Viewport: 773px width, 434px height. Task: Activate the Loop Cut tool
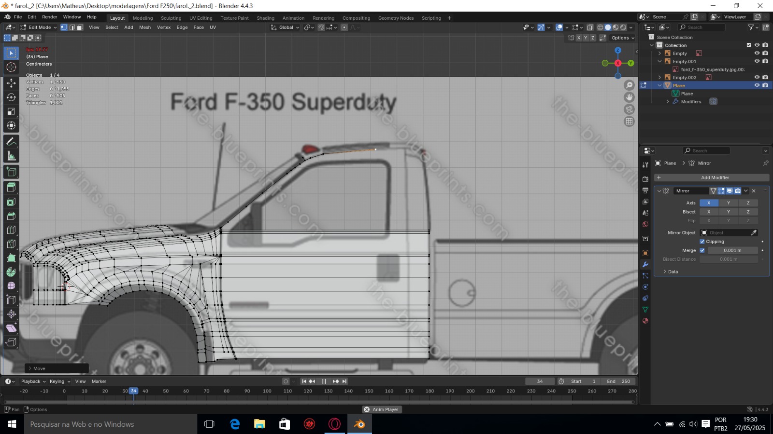pyautogui.click(x=11, y=230)
